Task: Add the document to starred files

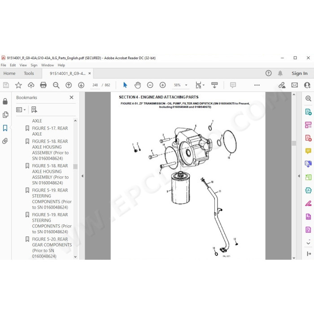Action: point(18,85)
